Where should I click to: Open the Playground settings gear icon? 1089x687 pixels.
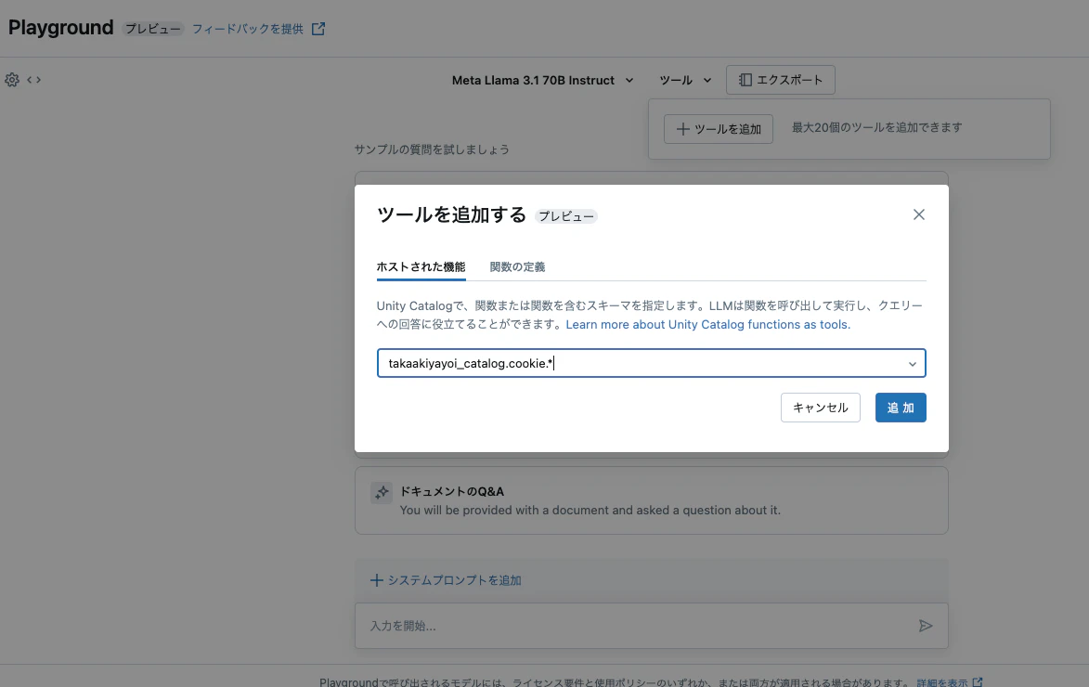coord(12,80)
